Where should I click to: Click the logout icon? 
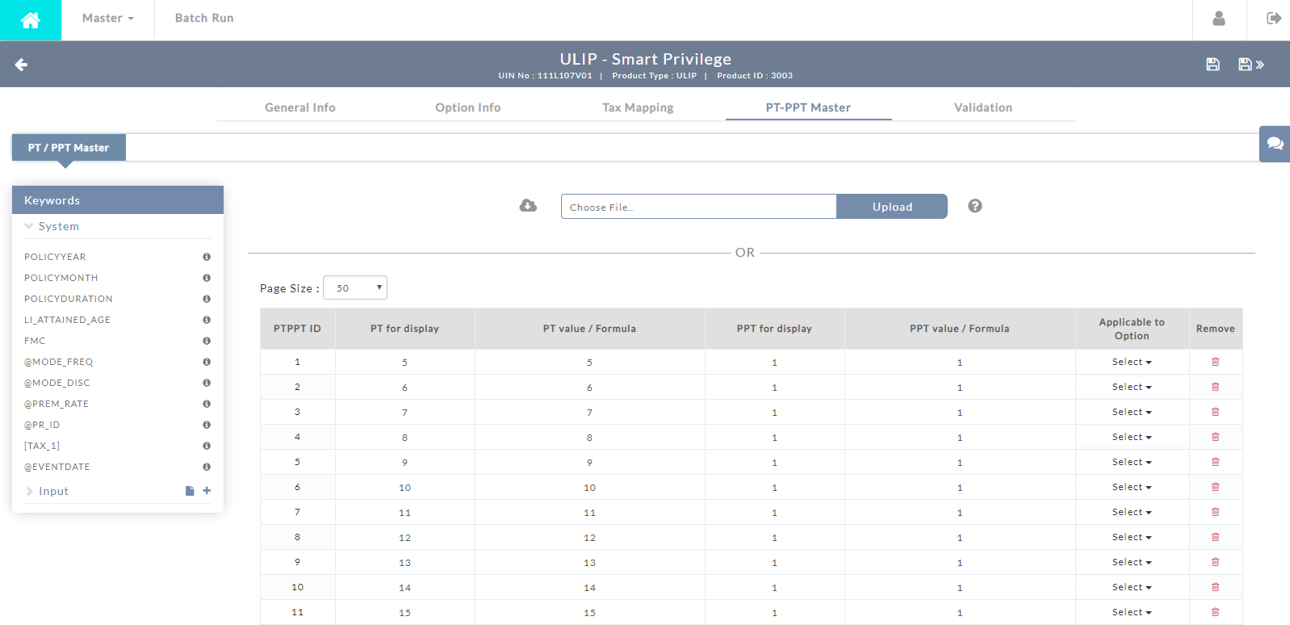pyautogui.click(x=1274, y=19)
